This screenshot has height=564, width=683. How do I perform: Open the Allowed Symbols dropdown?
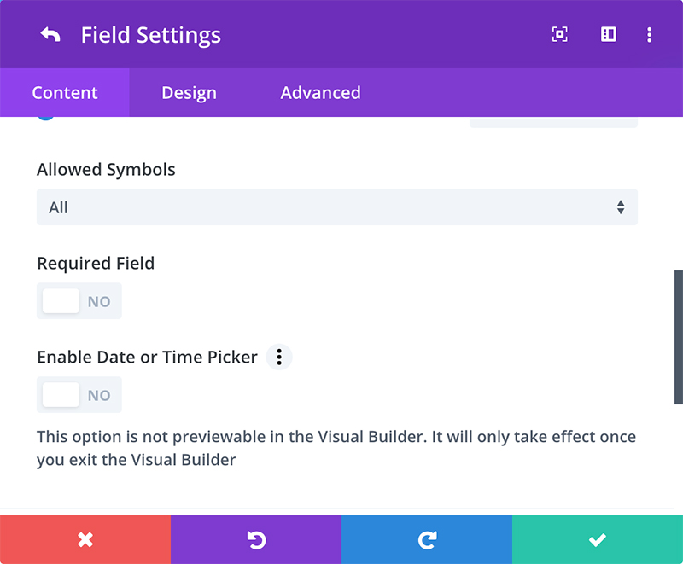[x=336, y=207]
